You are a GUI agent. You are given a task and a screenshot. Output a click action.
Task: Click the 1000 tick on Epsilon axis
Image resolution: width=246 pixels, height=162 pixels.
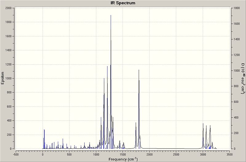tap(9, 78)
